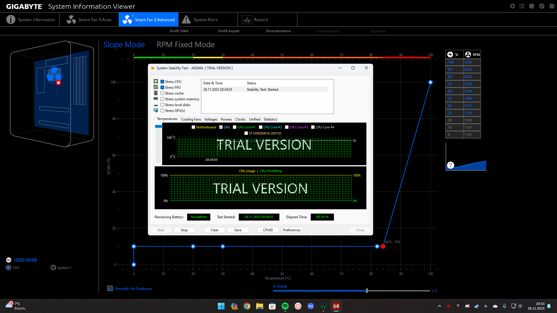Screen dimensions: 557x313
Task: Click the fan curve point at 100% load
Action: pyautogui.click(x=431, y=82)
